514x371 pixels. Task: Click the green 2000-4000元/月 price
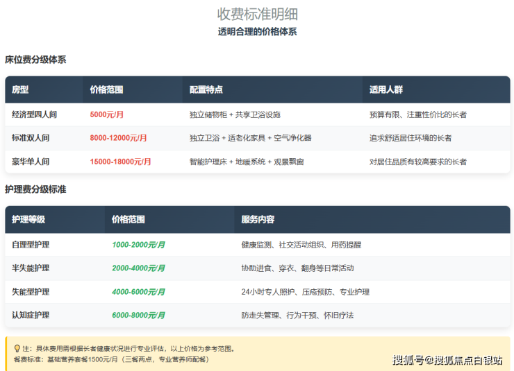click(138, 268)
